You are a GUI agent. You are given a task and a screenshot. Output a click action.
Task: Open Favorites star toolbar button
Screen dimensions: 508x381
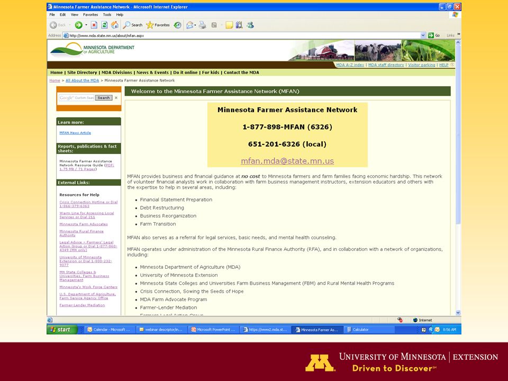[158, 25]
